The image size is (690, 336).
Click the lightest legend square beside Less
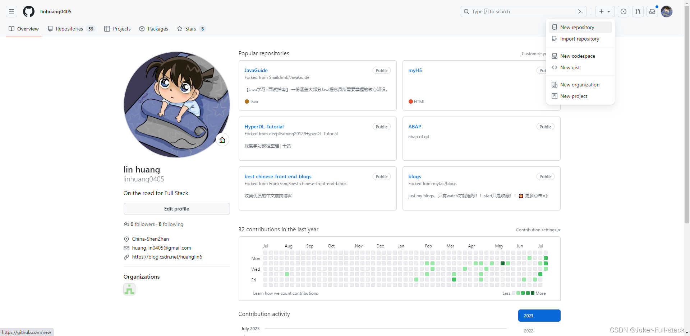pyautogui.click(x=514, y=293)
